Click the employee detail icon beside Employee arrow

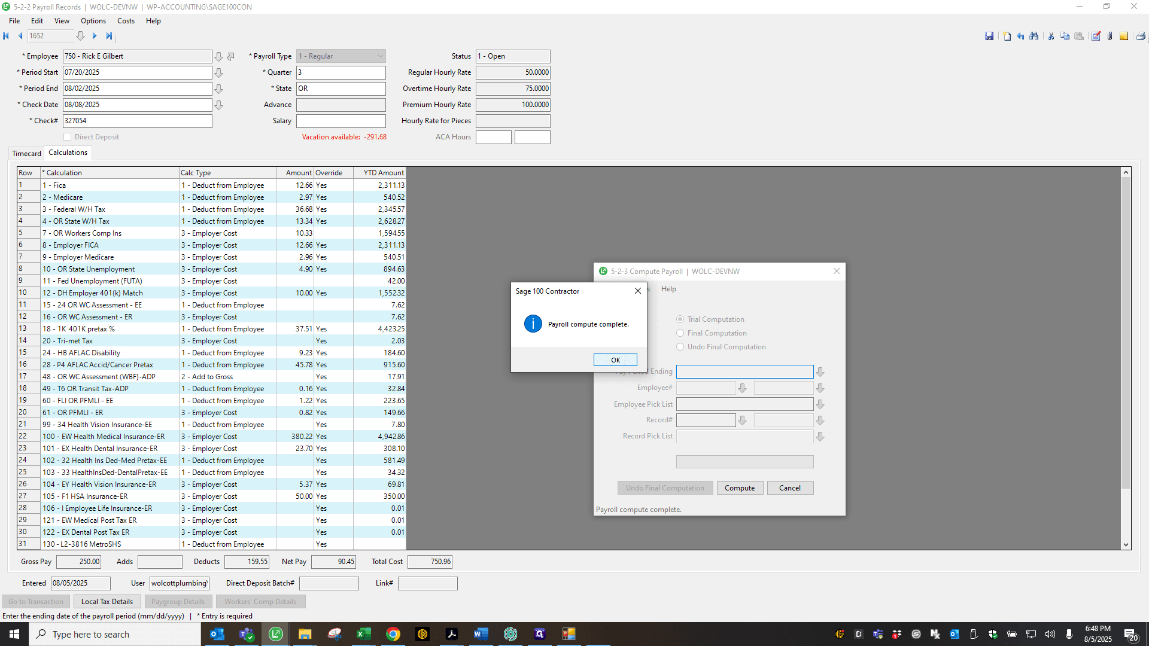(231, 56)
